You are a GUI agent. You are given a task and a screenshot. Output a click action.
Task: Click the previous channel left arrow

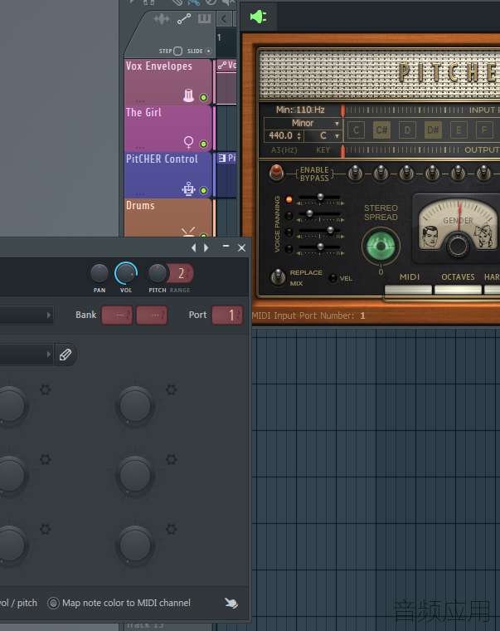click(x=194, y=248)
